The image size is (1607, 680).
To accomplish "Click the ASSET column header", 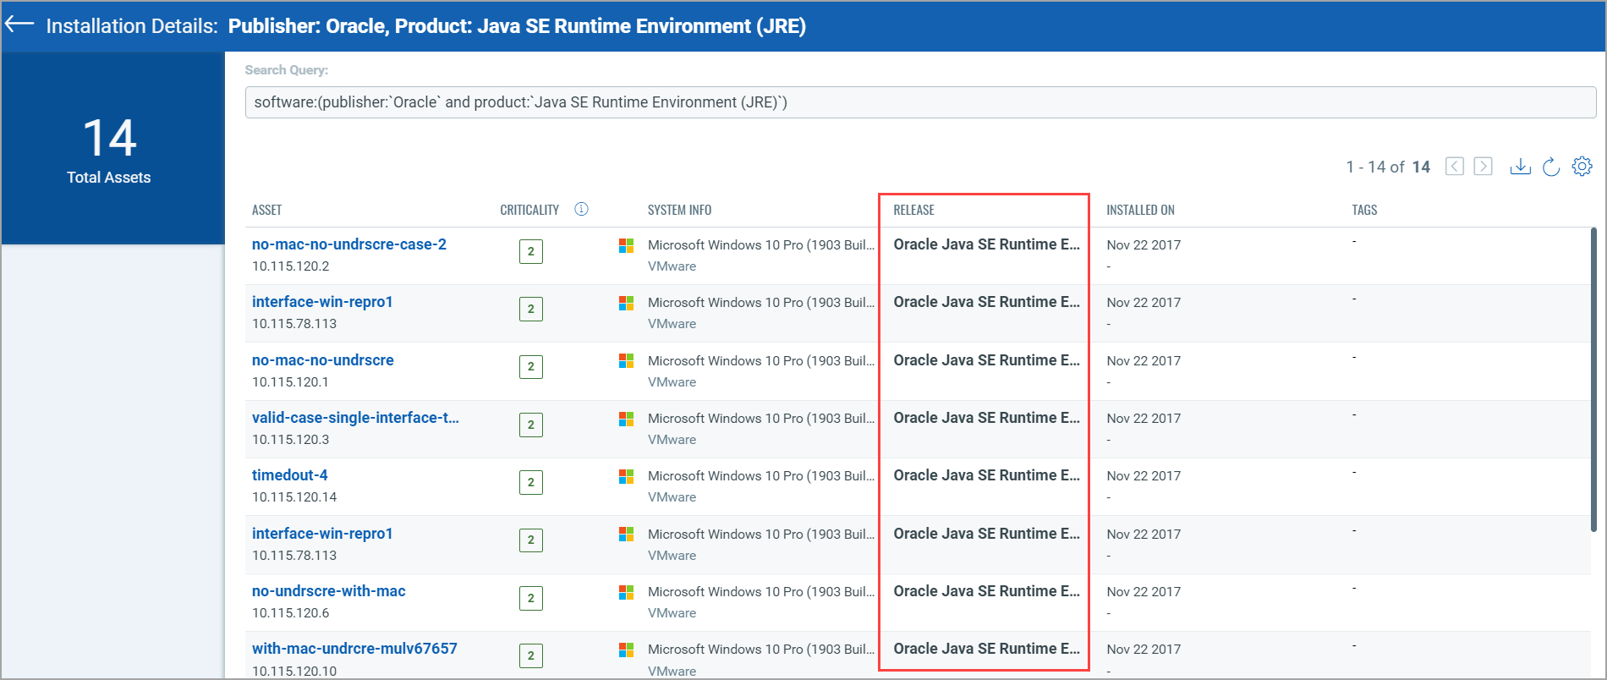I will click(x=267, y=210).
